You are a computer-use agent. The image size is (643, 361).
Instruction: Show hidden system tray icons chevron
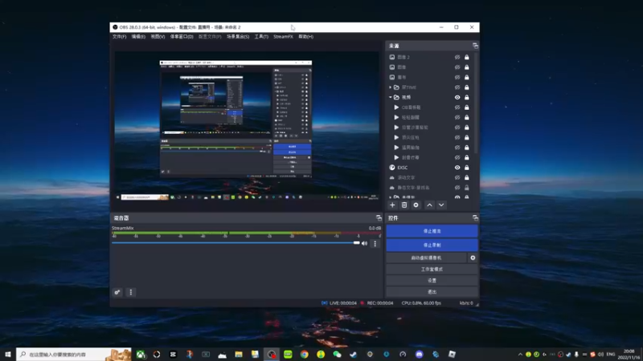pos(520,355)
